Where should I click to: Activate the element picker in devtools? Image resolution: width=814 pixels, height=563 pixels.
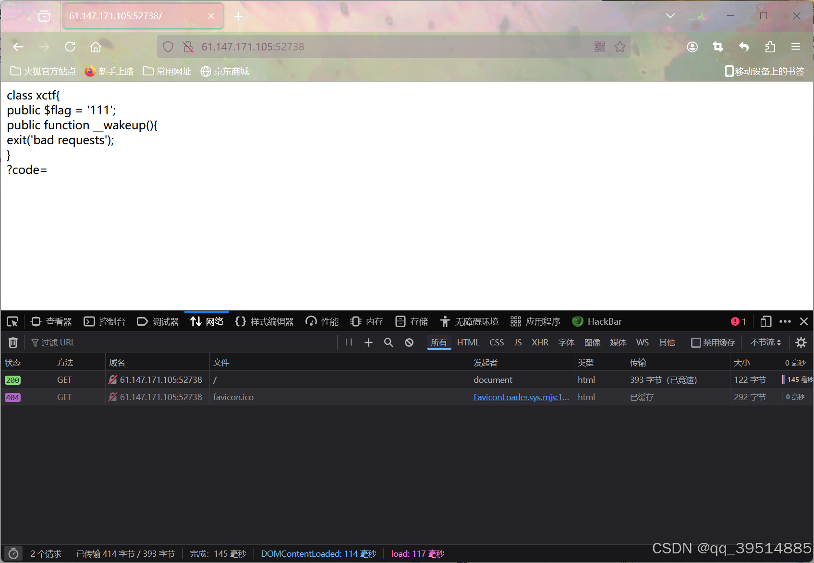[12, 321]
